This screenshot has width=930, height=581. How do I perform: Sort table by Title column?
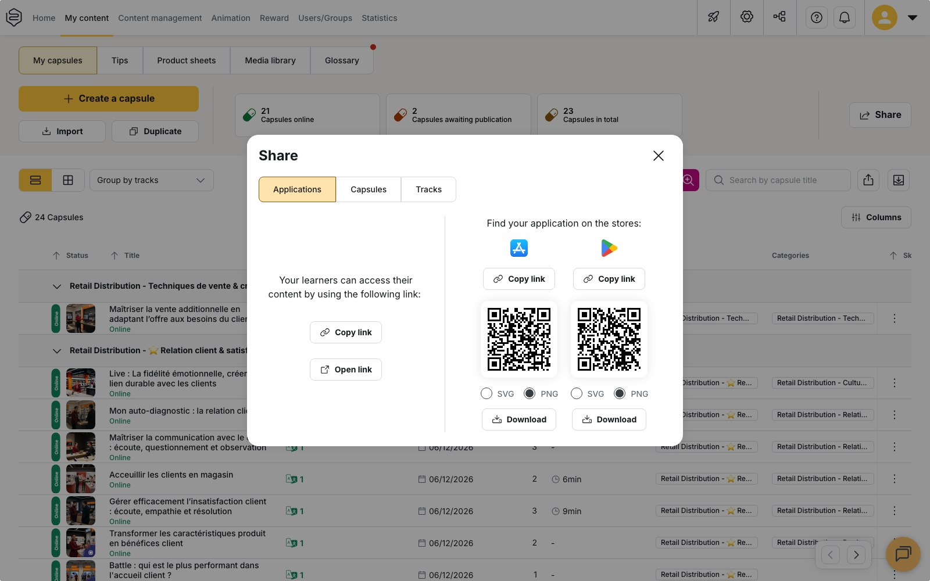click(x=125, y=256)
